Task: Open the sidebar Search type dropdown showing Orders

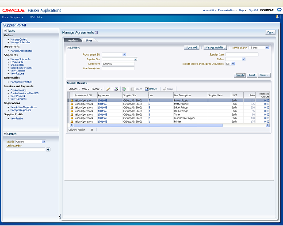Action: (x=43, y=142)
